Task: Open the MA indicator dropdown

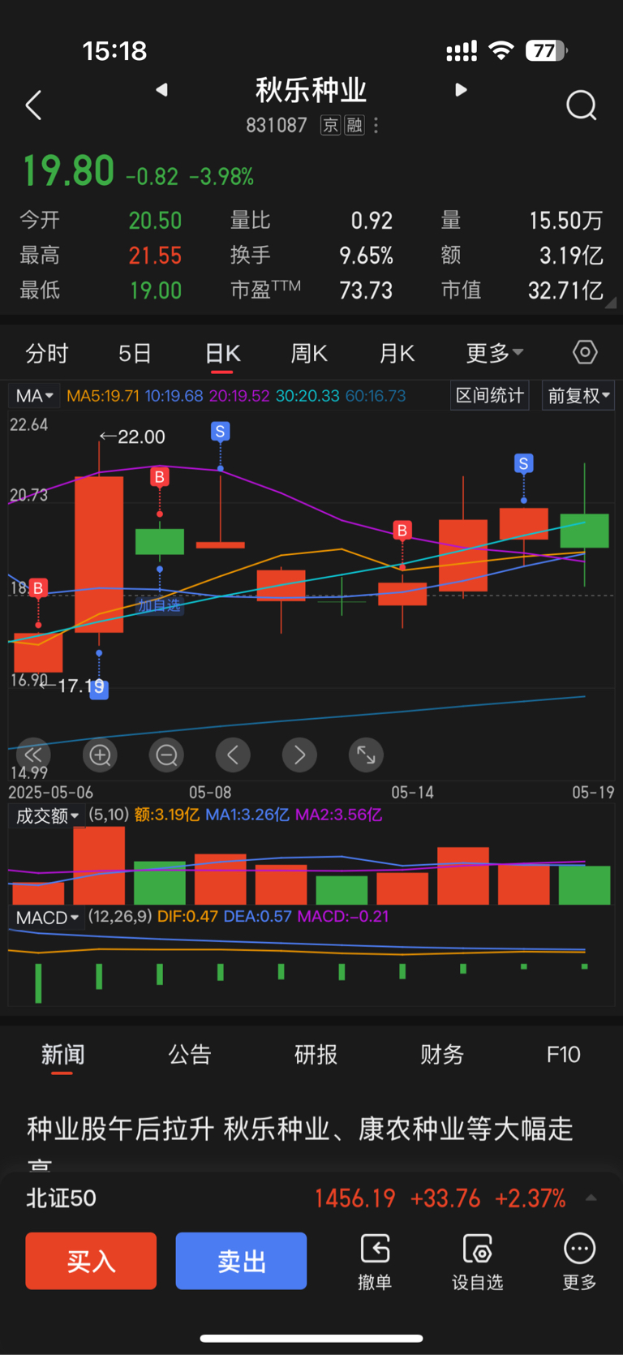Action: (34, 396)
